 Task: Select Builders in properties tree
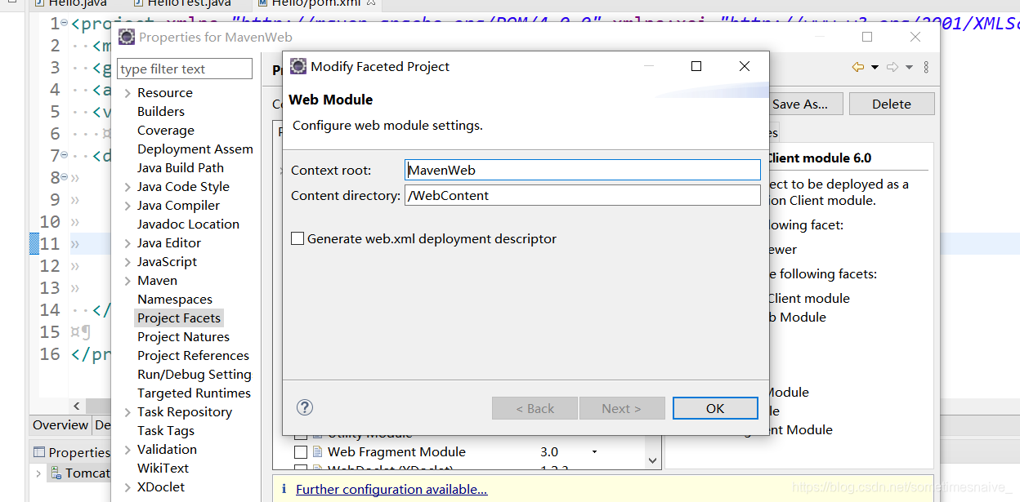click(161, 112)
